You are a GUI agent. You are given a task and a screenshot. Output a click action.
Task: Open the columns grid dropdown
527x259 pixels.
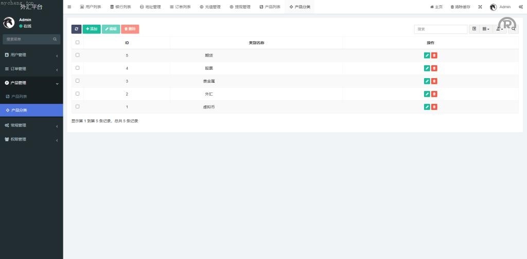click(486, 29)
